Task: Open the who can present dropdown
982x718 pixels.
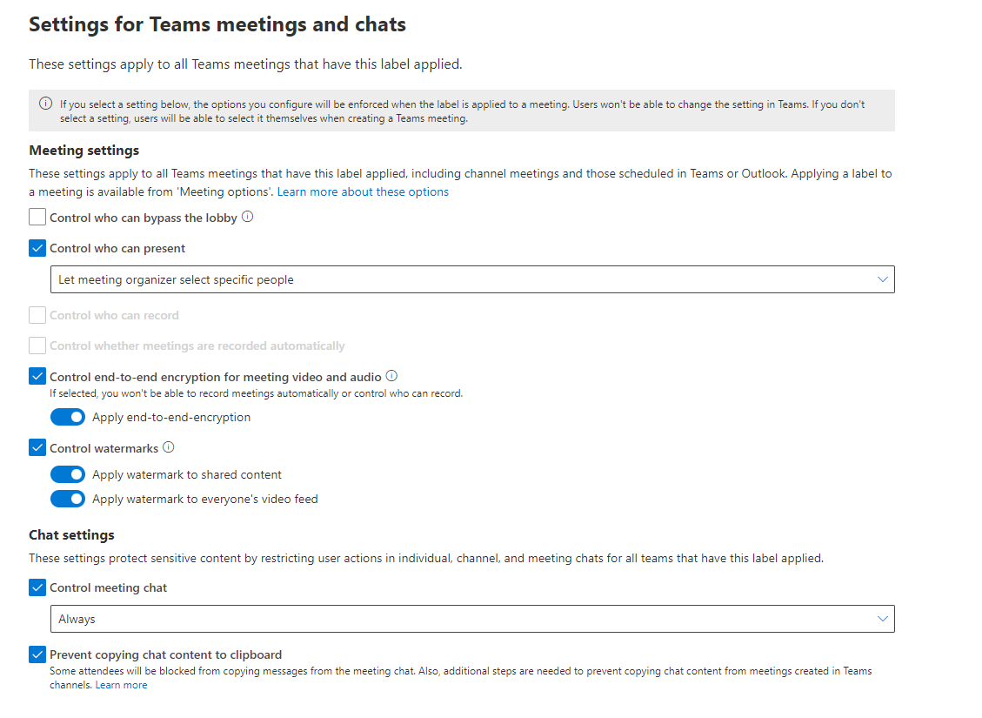Action: point(472,279)
